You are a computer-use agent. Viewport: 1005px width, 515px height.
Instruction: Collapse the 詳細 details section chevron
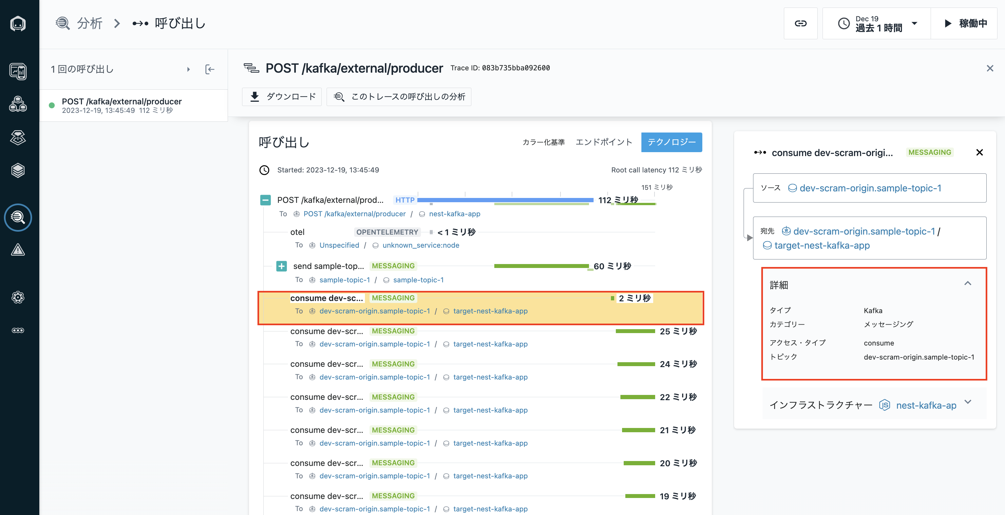click(968, 284)
